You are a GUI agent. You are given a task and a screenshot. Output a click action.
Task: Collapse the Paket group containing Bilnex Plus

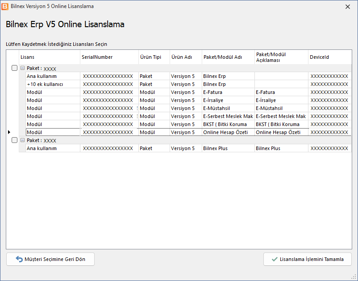22,140
